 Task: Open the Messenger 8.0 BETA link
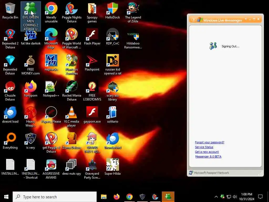[x=208, y=156]
